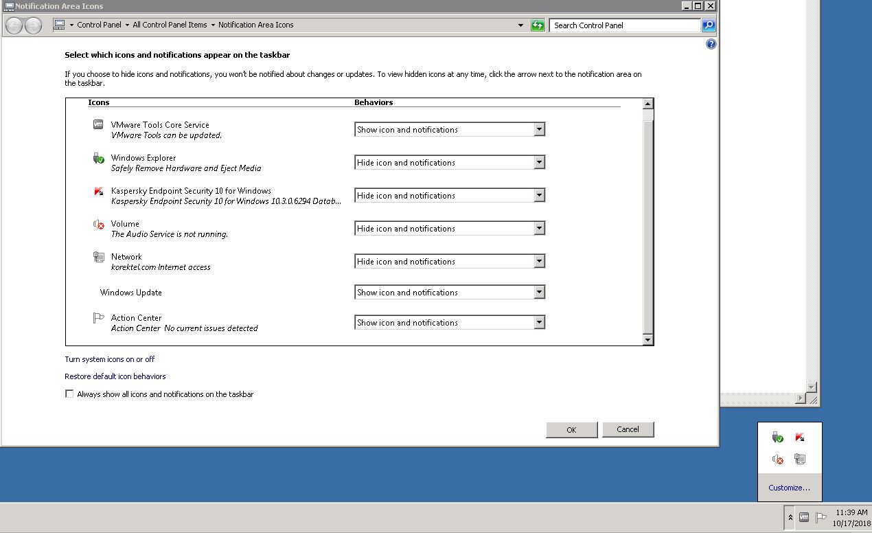The height and width of the screenshot is (533, 872).
Task: Click the OK button
Action: (571, 430)
